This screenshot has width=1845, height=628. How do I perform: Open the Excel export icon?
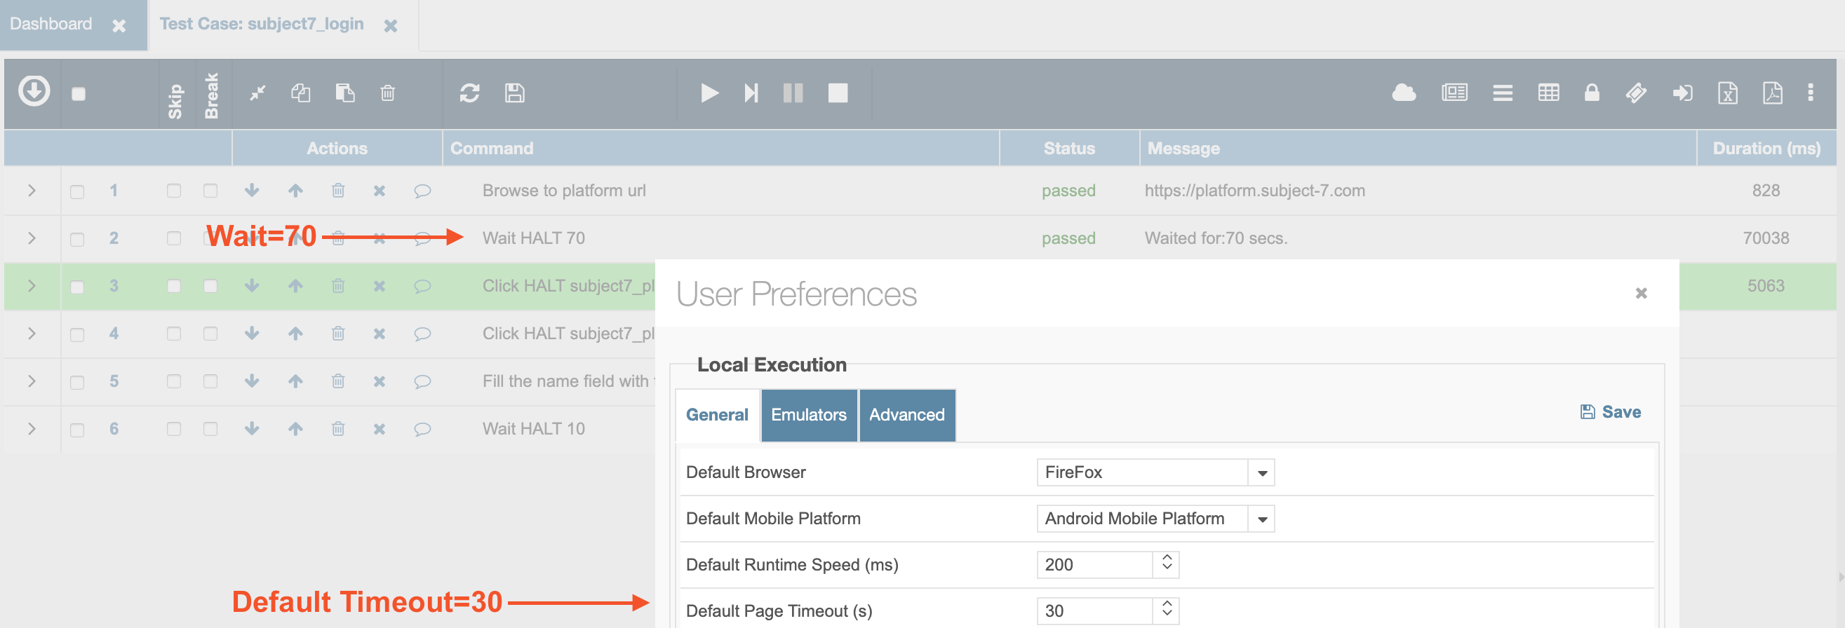coord(1727,93)
